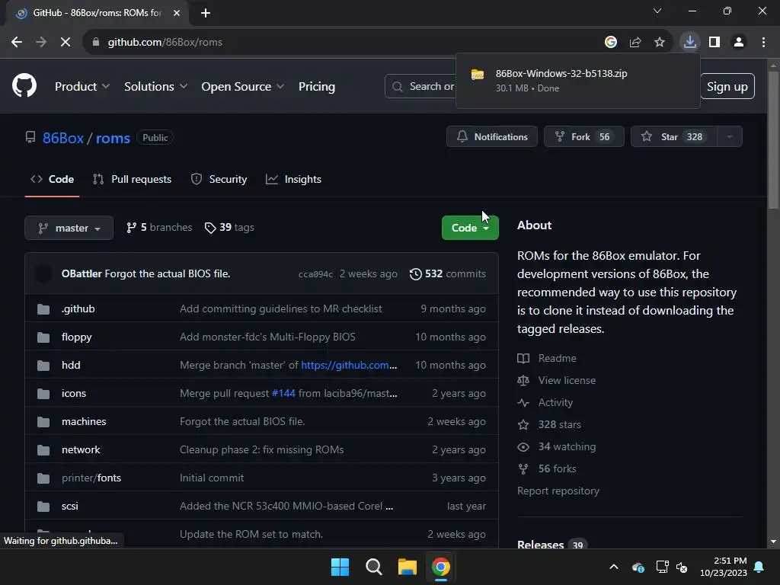Click the address bar URL

pyautogui.click(x=165, y=43)
